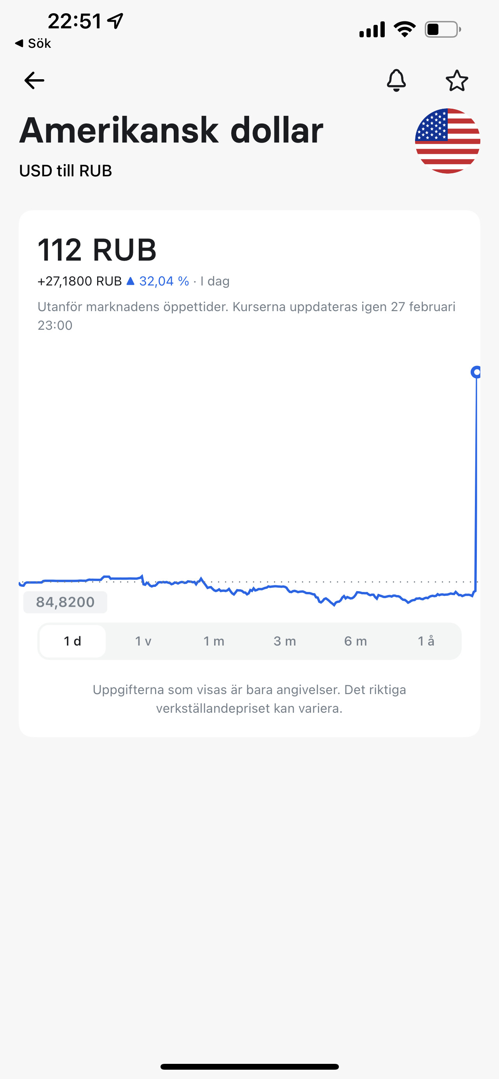Tap the chart's current price endpoint dot
The height and width of the screenshot is (1079, 499).
click(476, 372)
